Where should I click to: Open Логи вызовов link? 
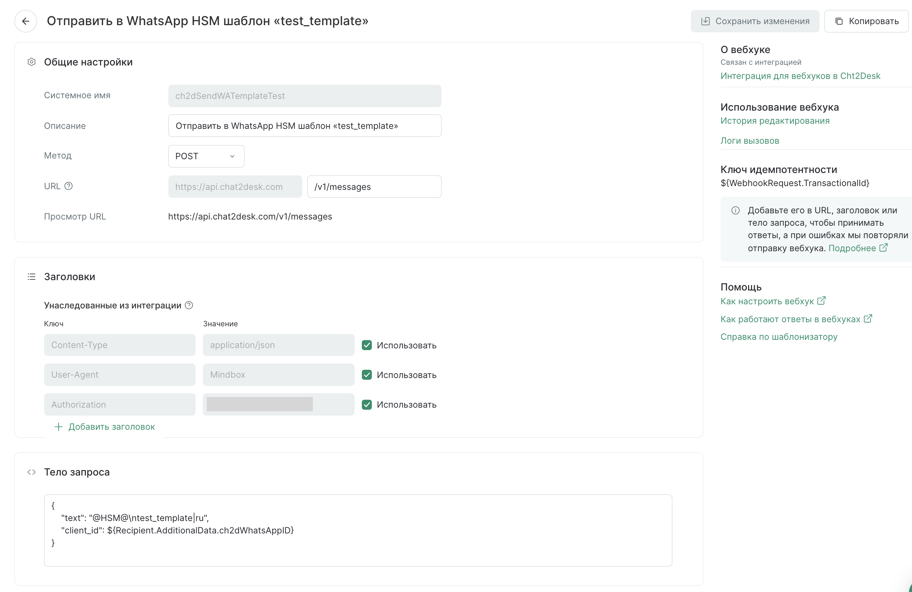(750, 141)
